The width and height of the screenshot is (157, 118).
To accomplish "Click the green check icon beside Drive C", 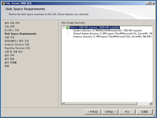I will [67, 28].
